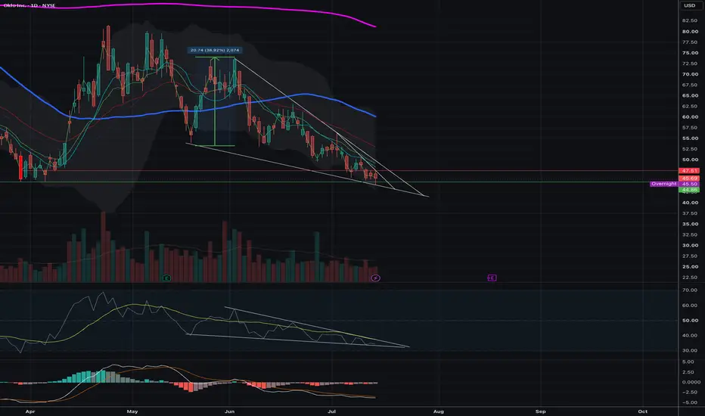Click the red 47.51 price label
The height and width of the screenshot is (416, 705).
click(689, 171)
